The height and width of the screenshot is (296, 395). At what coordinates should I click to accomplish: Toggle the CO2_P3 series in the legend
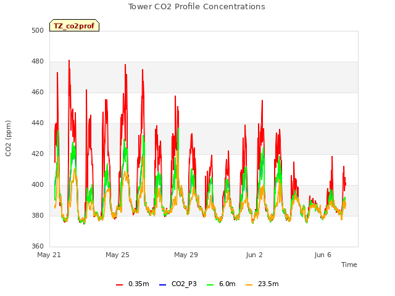click(178, 284)
